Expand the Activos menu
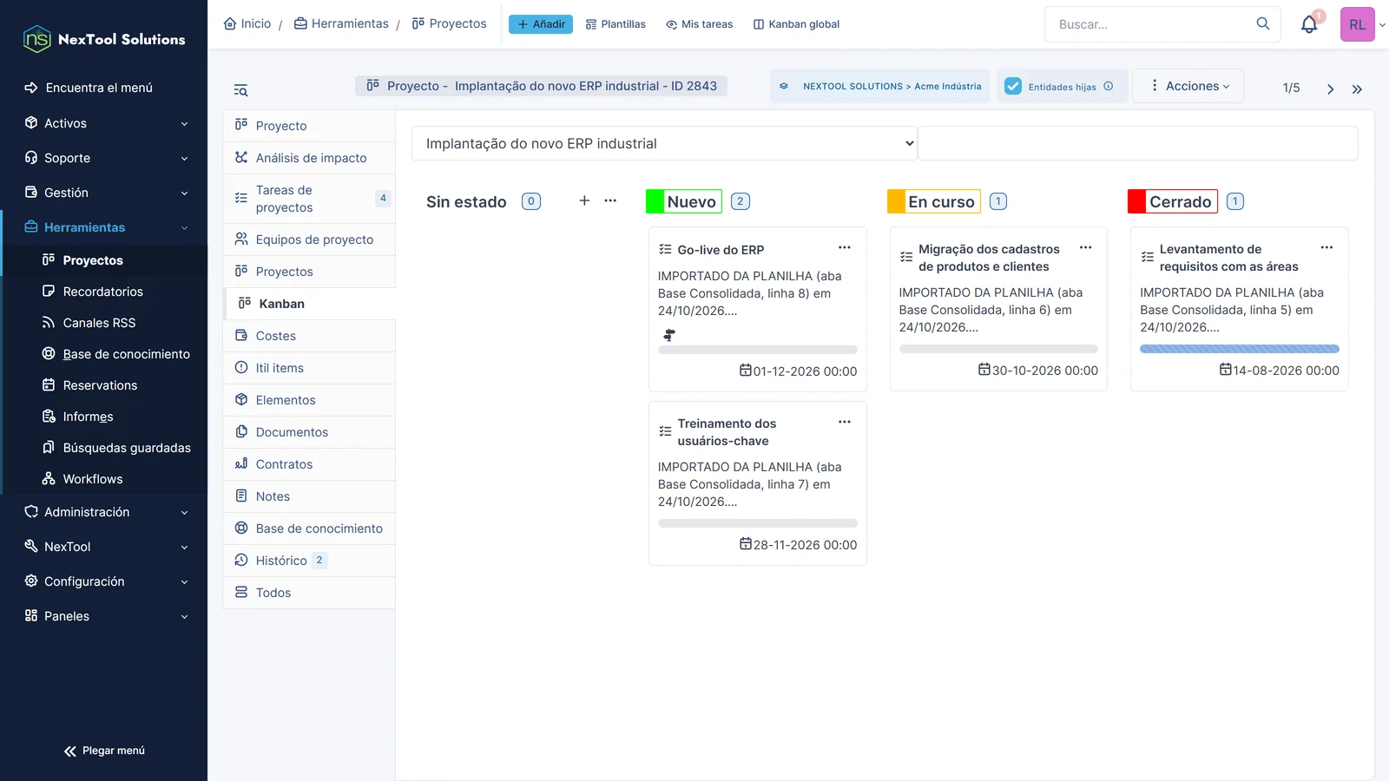Image resolution: width=1389 pixels, height=781 pixels. pyautogui.click(x=104, y=123)
